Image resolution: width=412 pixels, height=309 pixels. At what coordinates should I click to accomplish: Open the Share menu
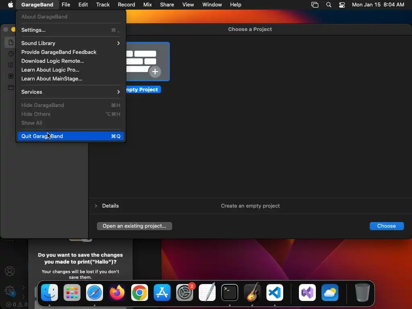167,5
